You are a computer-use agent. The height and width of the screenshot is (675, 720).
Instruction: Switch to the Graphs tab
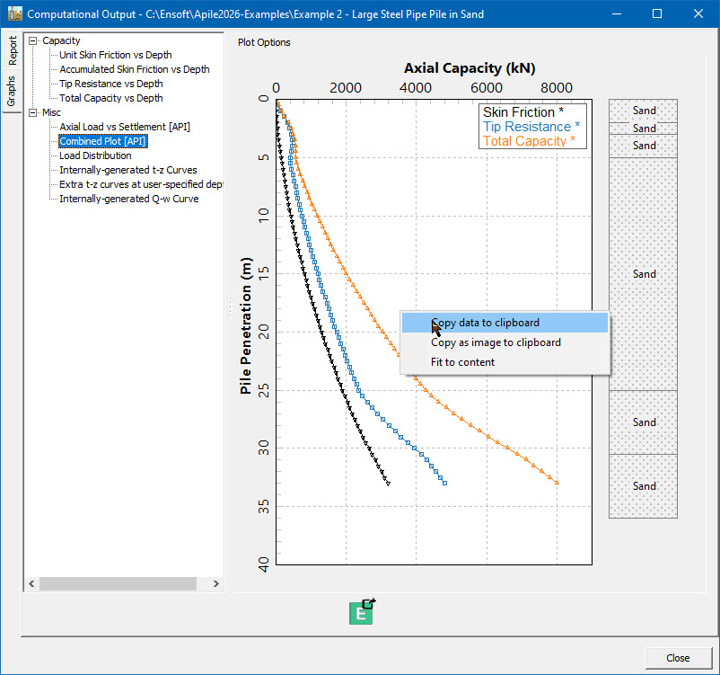point(12,91)
